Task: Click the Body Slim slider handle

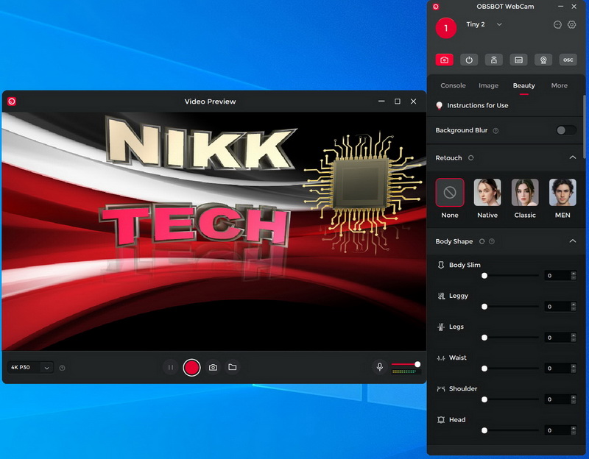Action: tap(484, 276)
